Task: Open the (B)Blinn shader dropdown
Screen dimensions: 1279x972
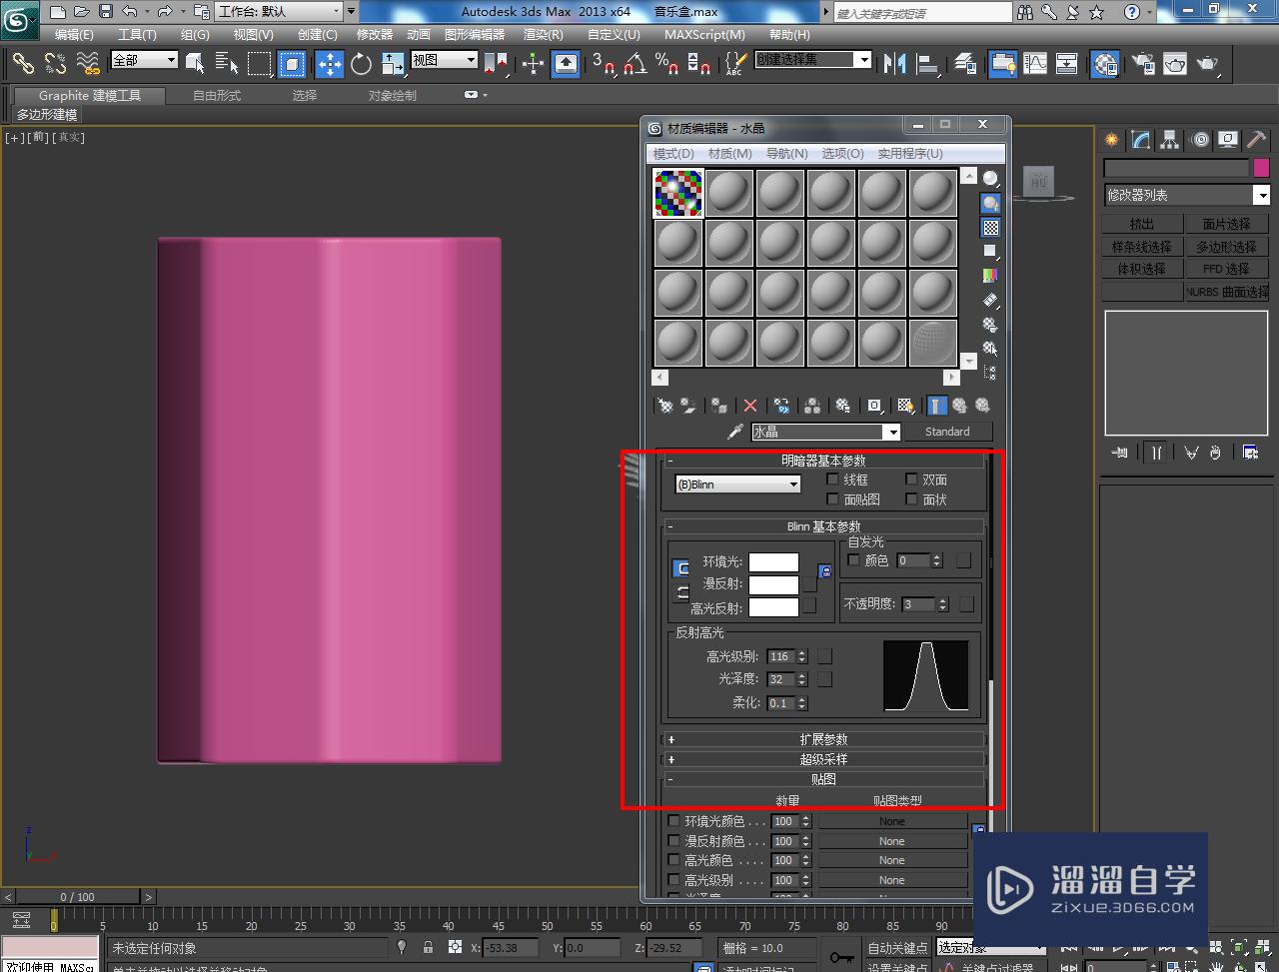Action: click(738, 485)
